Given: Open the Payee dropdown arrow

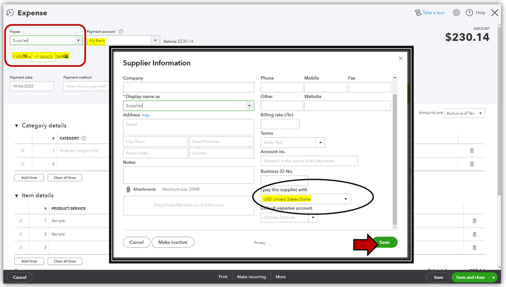Looking at the screenshot, I should tap(78, 40).
